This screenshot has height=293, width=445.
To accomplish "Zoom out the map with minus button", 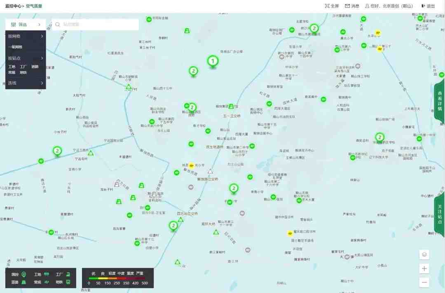I will point(424,282).
